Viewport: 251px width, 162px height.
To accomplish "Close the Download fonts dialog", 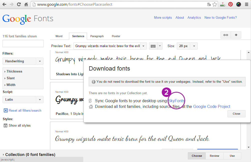I will click(x=236, y=114).
